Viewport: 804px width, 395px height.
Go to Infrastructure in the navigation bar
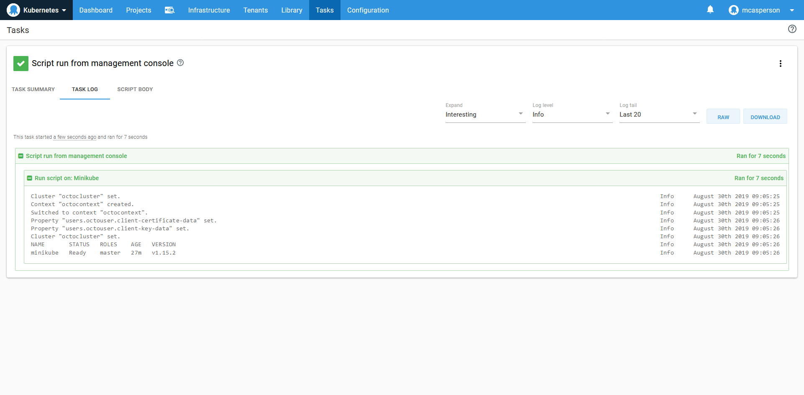209,10
